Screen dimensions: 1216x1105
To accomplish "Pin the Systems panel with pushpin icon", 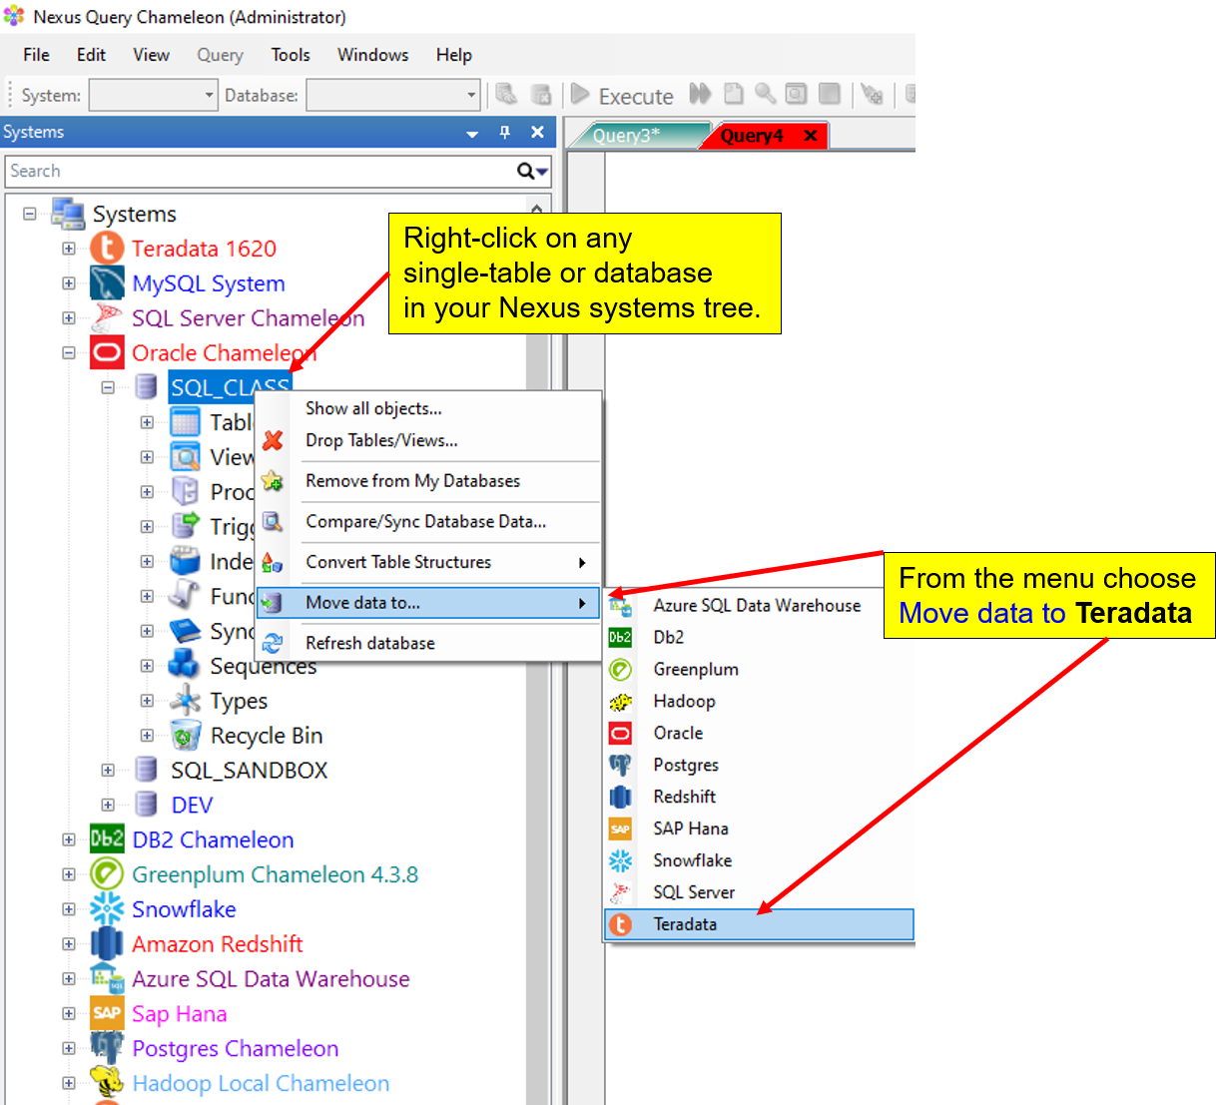I will (505, 133).
